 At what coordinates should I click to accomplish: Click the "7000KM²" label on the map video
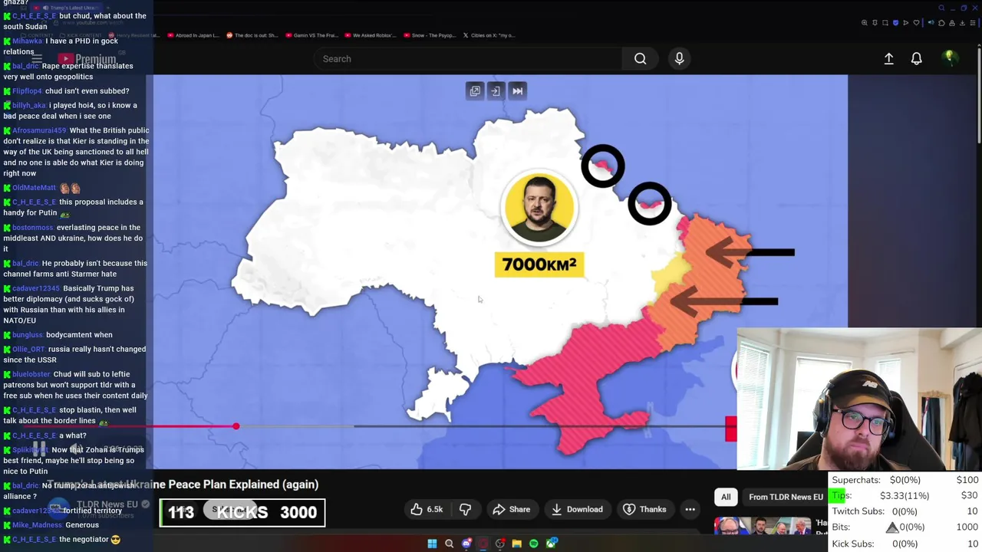pos(539,264)
